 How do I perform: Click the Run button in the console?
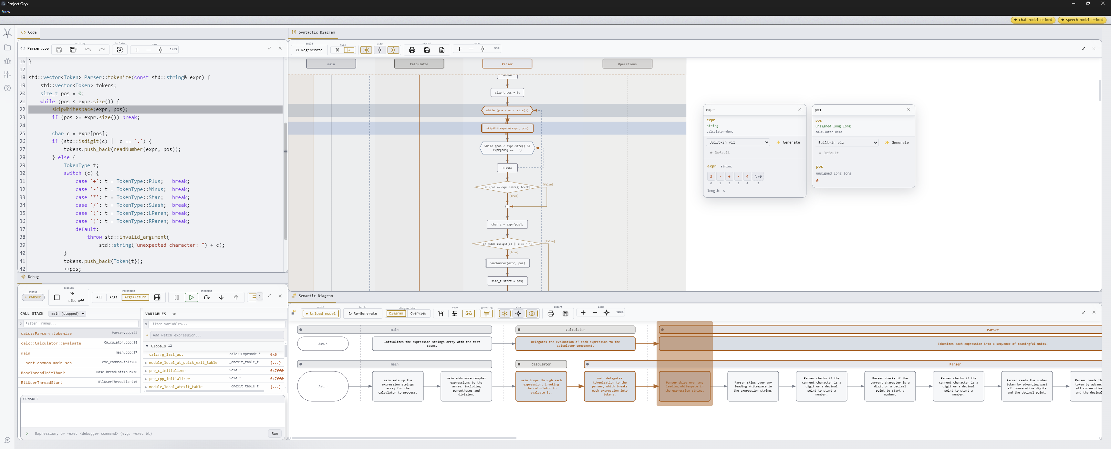pyautogui.click(x=275, y=434)
